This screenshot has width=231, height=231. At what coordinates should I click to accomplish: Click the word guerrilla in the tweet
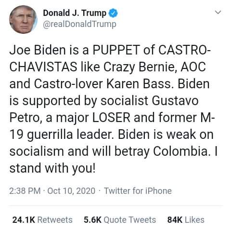50,135
